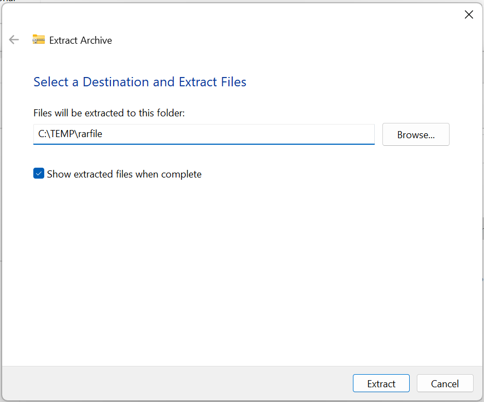This screenshot has height=402, width=484.
Task: Close the Extract Archive dialog
Action: click(468, 15)
